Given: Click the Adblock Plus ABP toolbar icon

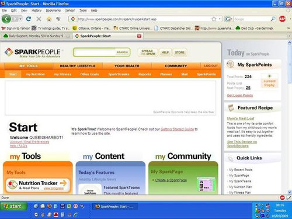Looking at the screenshot, I should tap(282, 19).
